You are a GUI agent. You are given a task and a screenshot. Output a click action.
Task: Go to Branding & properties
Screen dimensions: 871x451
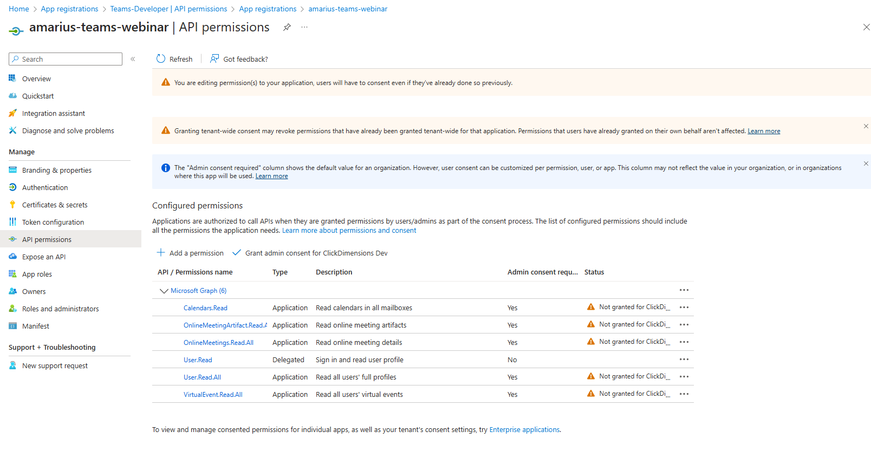pyautogui.click(x=57, y=170)
